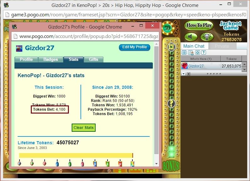The width and height of the screenshot is (250, 181).
Task: Click the dotted resize grip under player list
Action: (214, 74)
